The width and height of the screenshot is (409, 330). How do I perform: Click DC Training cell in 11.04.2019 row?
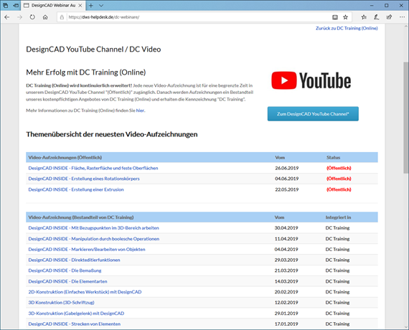tap(337, 239)
